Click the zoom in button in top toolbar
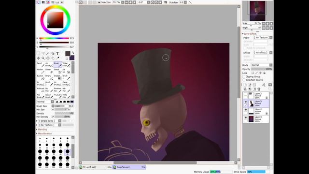309x174 pixels. (130, 2)
